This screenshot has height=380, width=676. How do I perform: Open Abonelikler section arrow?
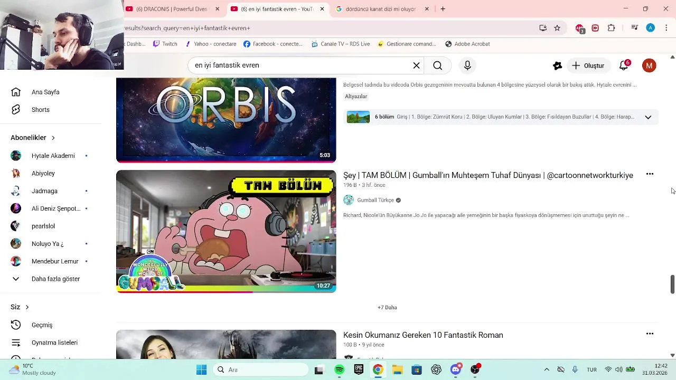(53, 138)
